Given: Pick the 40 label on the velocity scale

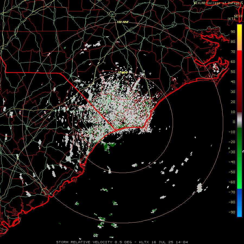Looking at the screenshot, I should [233, 82].
